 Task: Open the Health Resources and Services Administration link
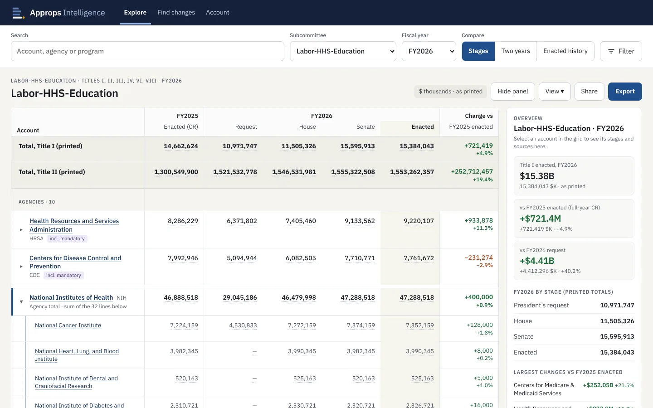(x=74, y=225)
